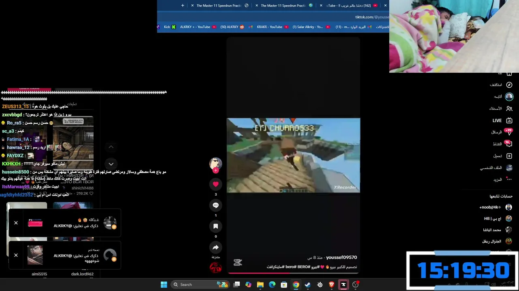
Task: Click the Windows taskbar Search box
Action: (200, 285)
